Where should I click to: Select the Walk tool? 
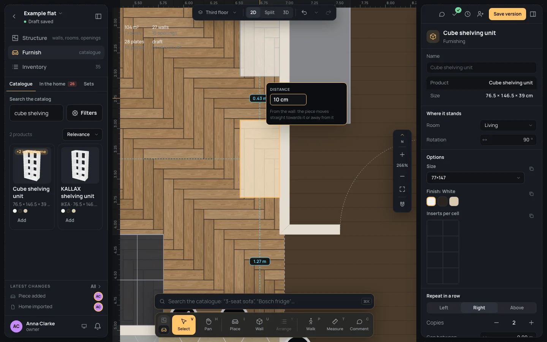point(311,324)
